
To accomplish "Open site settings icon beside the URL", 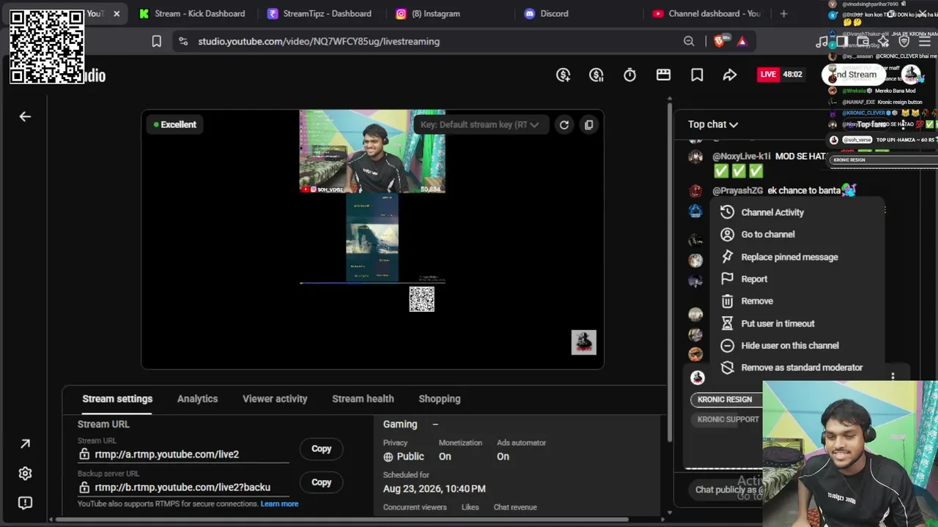I will click(182, 42).
